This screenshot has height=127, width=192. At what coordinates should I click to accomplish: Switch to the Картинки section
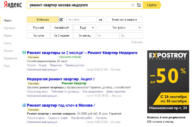pos(10,28)
